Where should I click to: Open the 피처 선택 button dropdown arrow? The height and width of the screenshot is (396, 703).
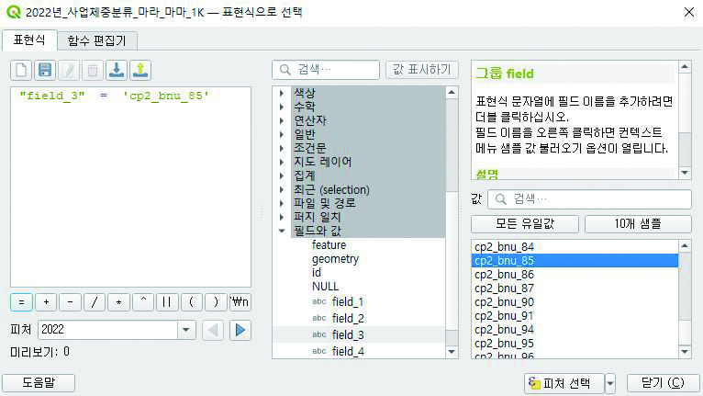pyautogui.click(x=610, y=383)
